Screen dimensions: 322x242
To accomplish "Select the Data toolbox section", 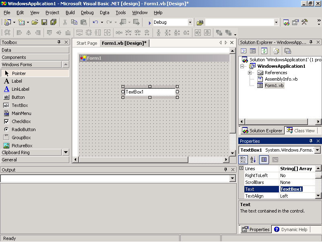I will point(35,50).
